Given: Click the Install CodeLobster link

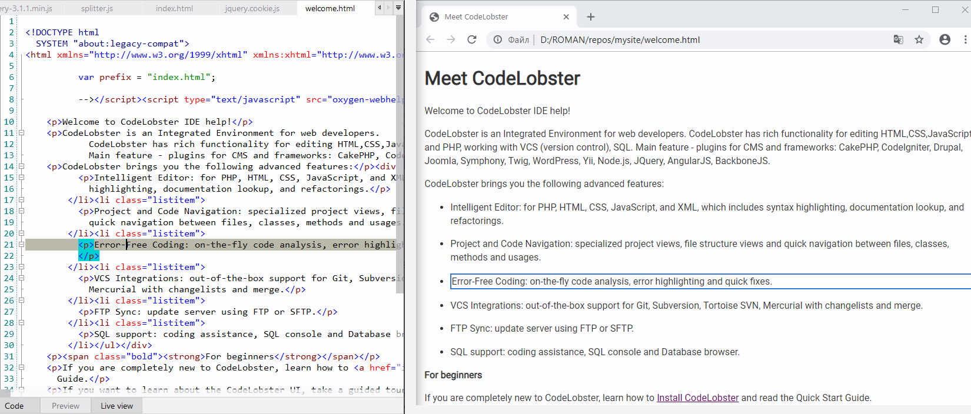Looking at the screenshot, I should tap(697, 398).
